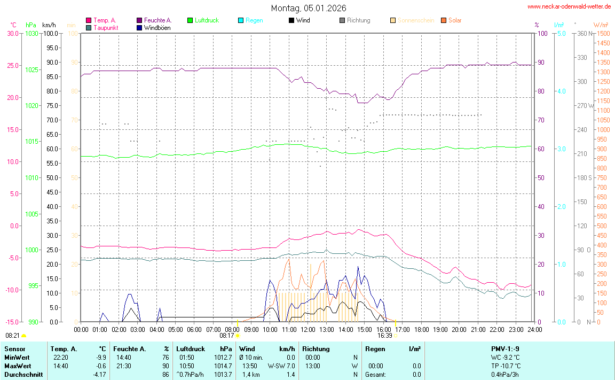The height and width of the screenshot is (380, 615).
Task: Click the gray Richtung legend square
Action: point(342,21)
